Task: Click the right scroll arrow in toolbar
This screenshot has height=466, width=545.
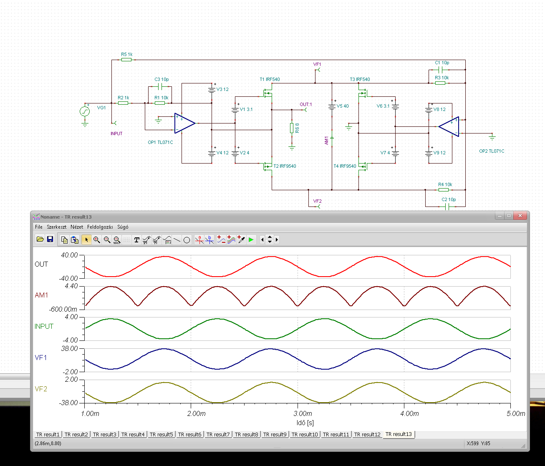Action: (x=277, y=239)
